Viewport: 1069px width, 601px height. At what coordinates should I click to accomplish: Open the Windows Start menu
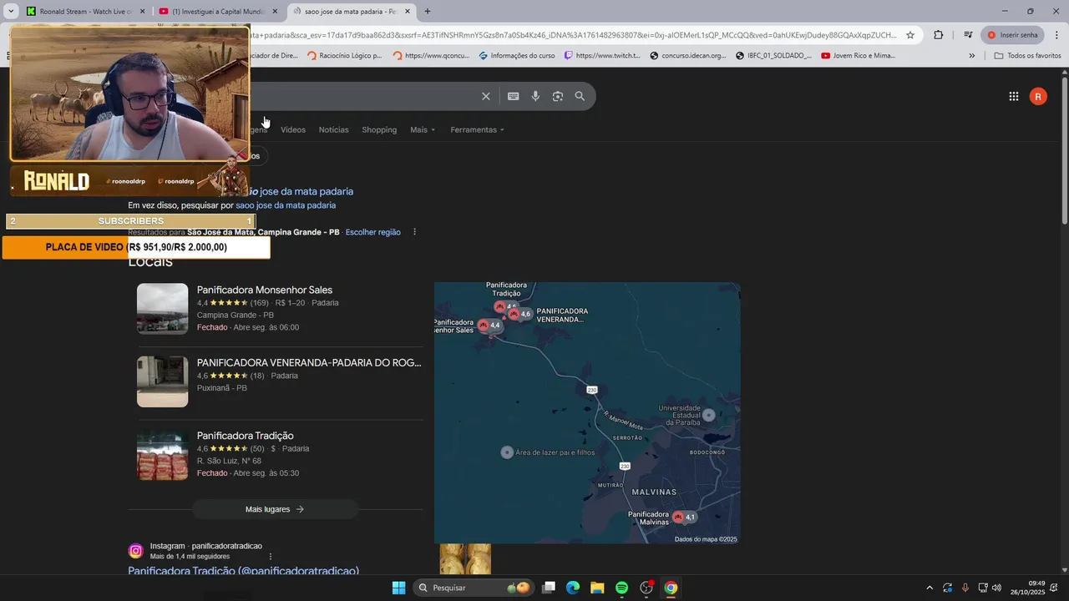pos(398,588)
